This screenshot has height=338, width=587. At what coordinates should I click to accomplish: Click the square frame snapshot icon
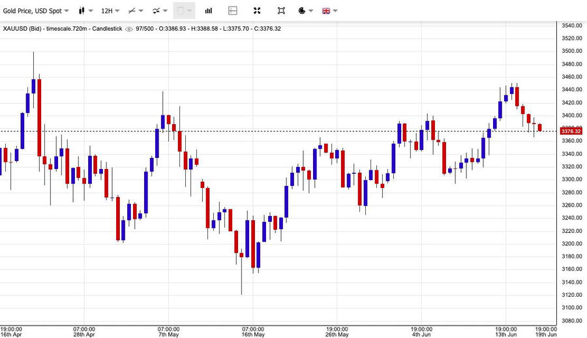click(281, 11)
